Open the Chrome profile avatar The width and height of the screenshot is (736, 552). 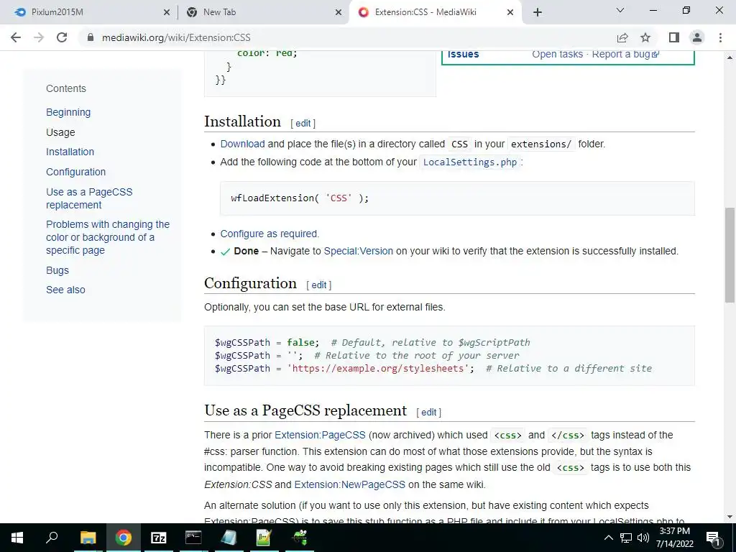pos(697,37)
